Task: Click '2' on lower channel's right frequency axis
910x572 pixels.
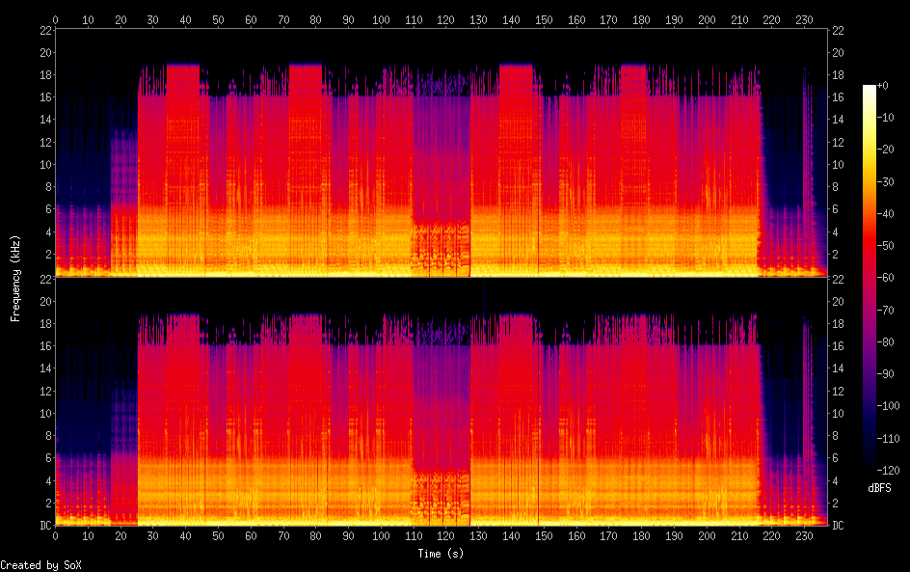Action: point(835,503)
